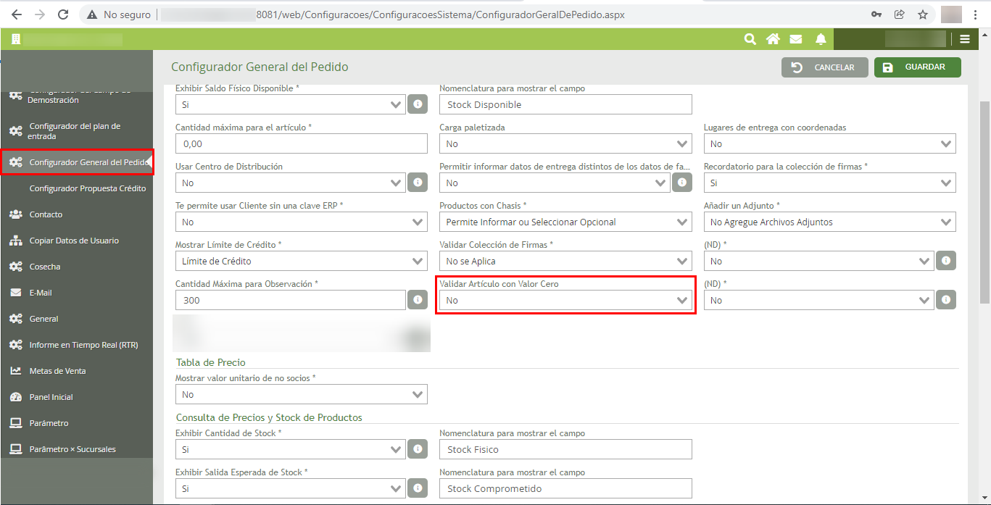Click the Cantidad máxima para el artículo field
991x505 pixels.
[x=301, y=143]
